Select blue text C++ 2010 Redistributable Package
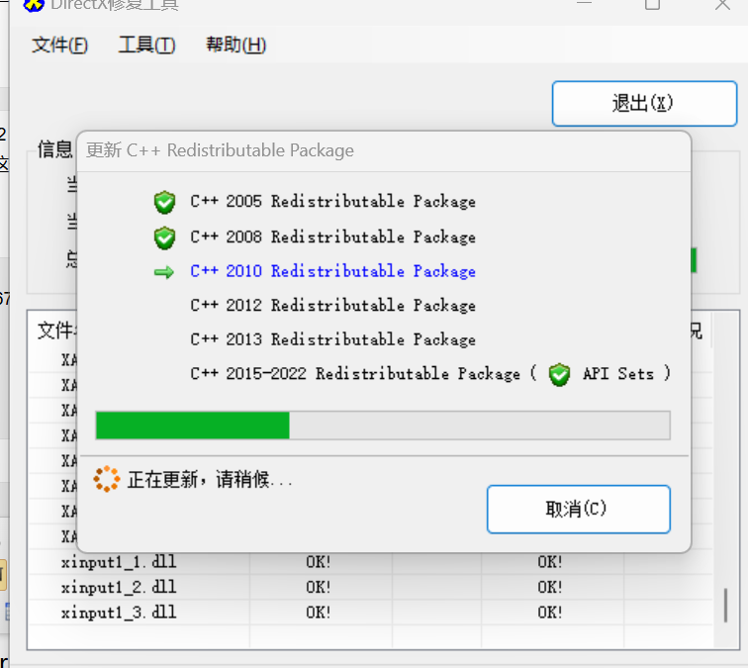The image size is (748, 668). [x=332, y=271]
